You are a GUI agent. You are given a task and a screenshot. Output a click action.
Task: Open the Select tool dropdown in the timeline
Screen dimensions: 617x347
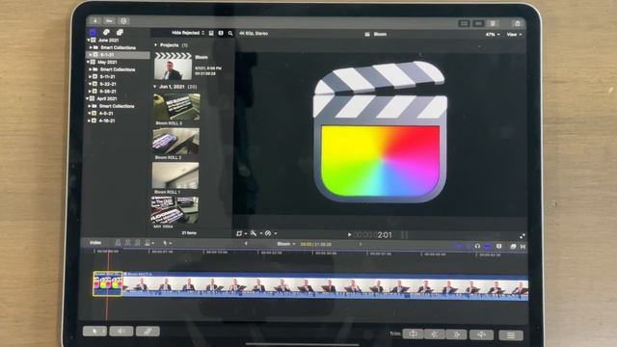click(167, 243)
